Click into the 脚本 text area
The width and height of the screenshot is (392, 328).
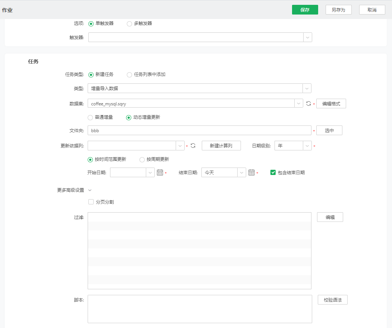tap(200, 309)
